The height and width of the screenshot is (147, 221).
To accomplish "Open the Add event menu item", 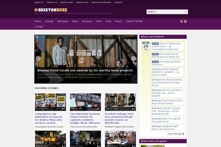I will click(63, 21).
